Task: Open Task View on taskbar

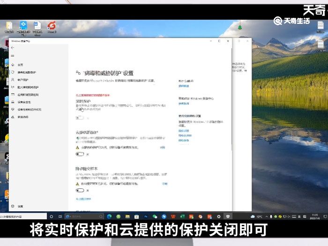Action: coord(60,216)
